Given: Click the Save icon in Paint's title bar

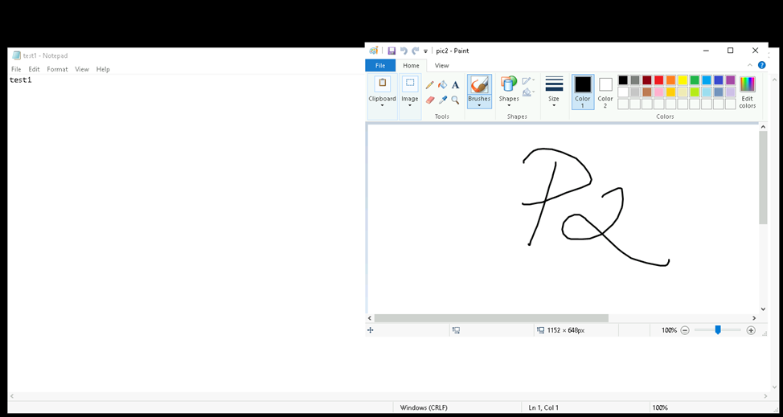Looking at the screenshot, I should pos(391,51).
